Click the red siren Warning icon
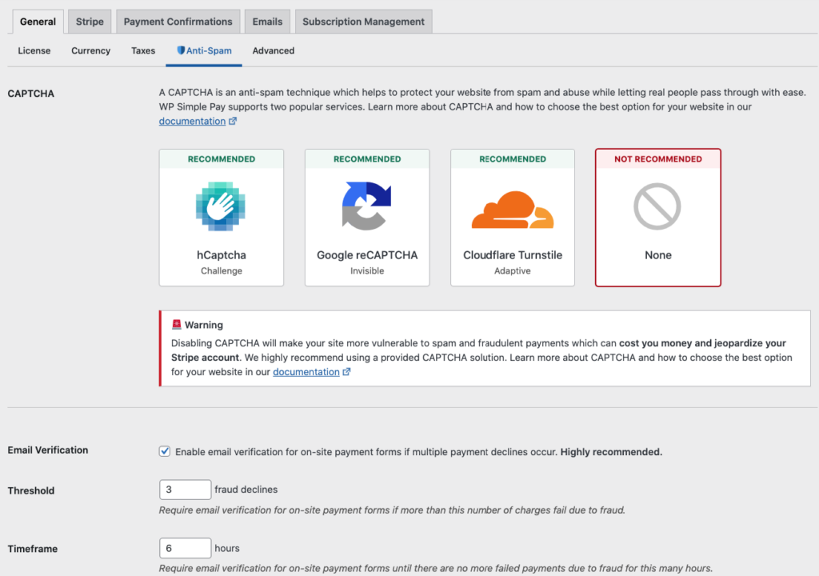This screenshot has height=576, width=819. click(177, 325)
